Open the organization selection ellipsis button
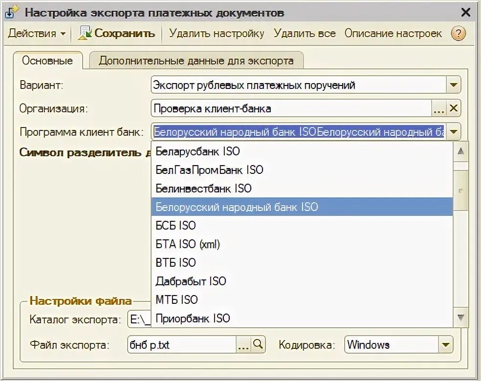This screenshot has width=481, height=381. coord(439,108)
